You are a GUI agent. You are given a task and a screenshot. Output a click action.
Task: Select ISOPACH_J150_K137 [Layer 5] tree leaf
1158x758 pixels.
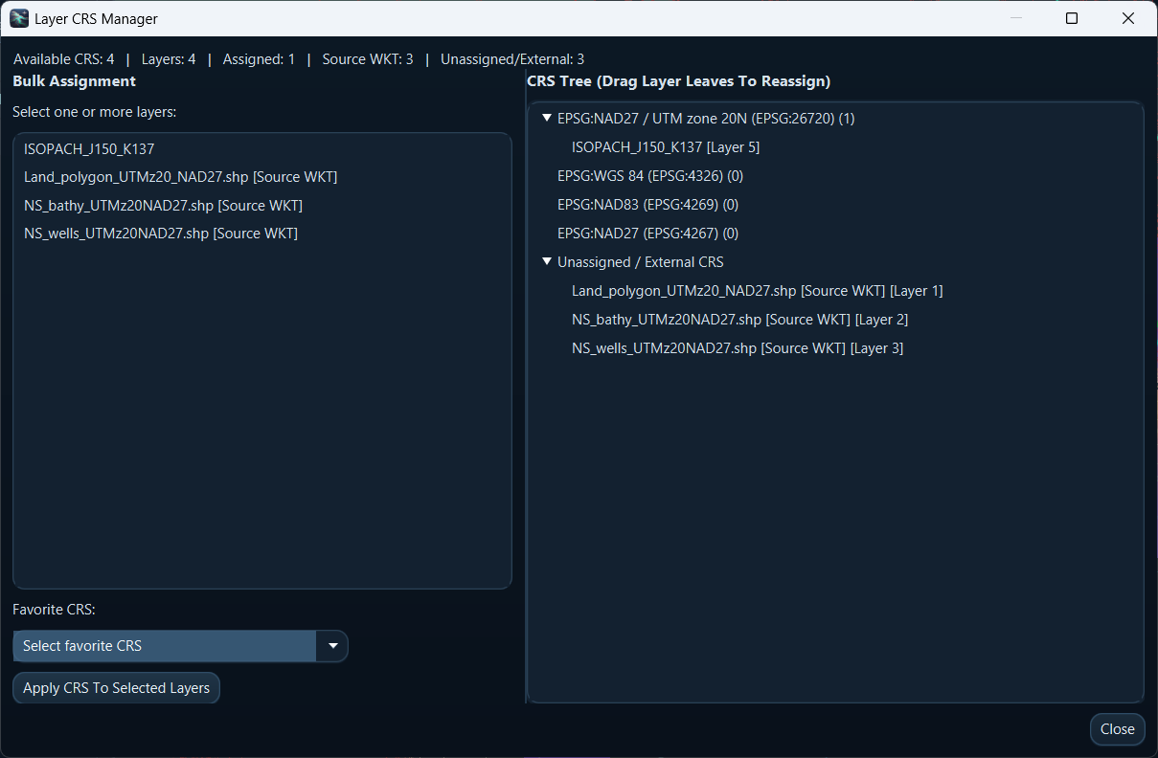pyautogui.click(x=666, y=147)
